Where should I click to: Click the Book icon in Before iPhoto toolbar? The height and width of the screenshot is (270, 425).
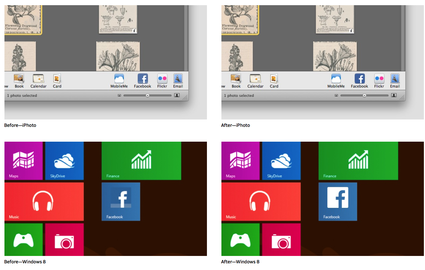[x=19, y=79]
